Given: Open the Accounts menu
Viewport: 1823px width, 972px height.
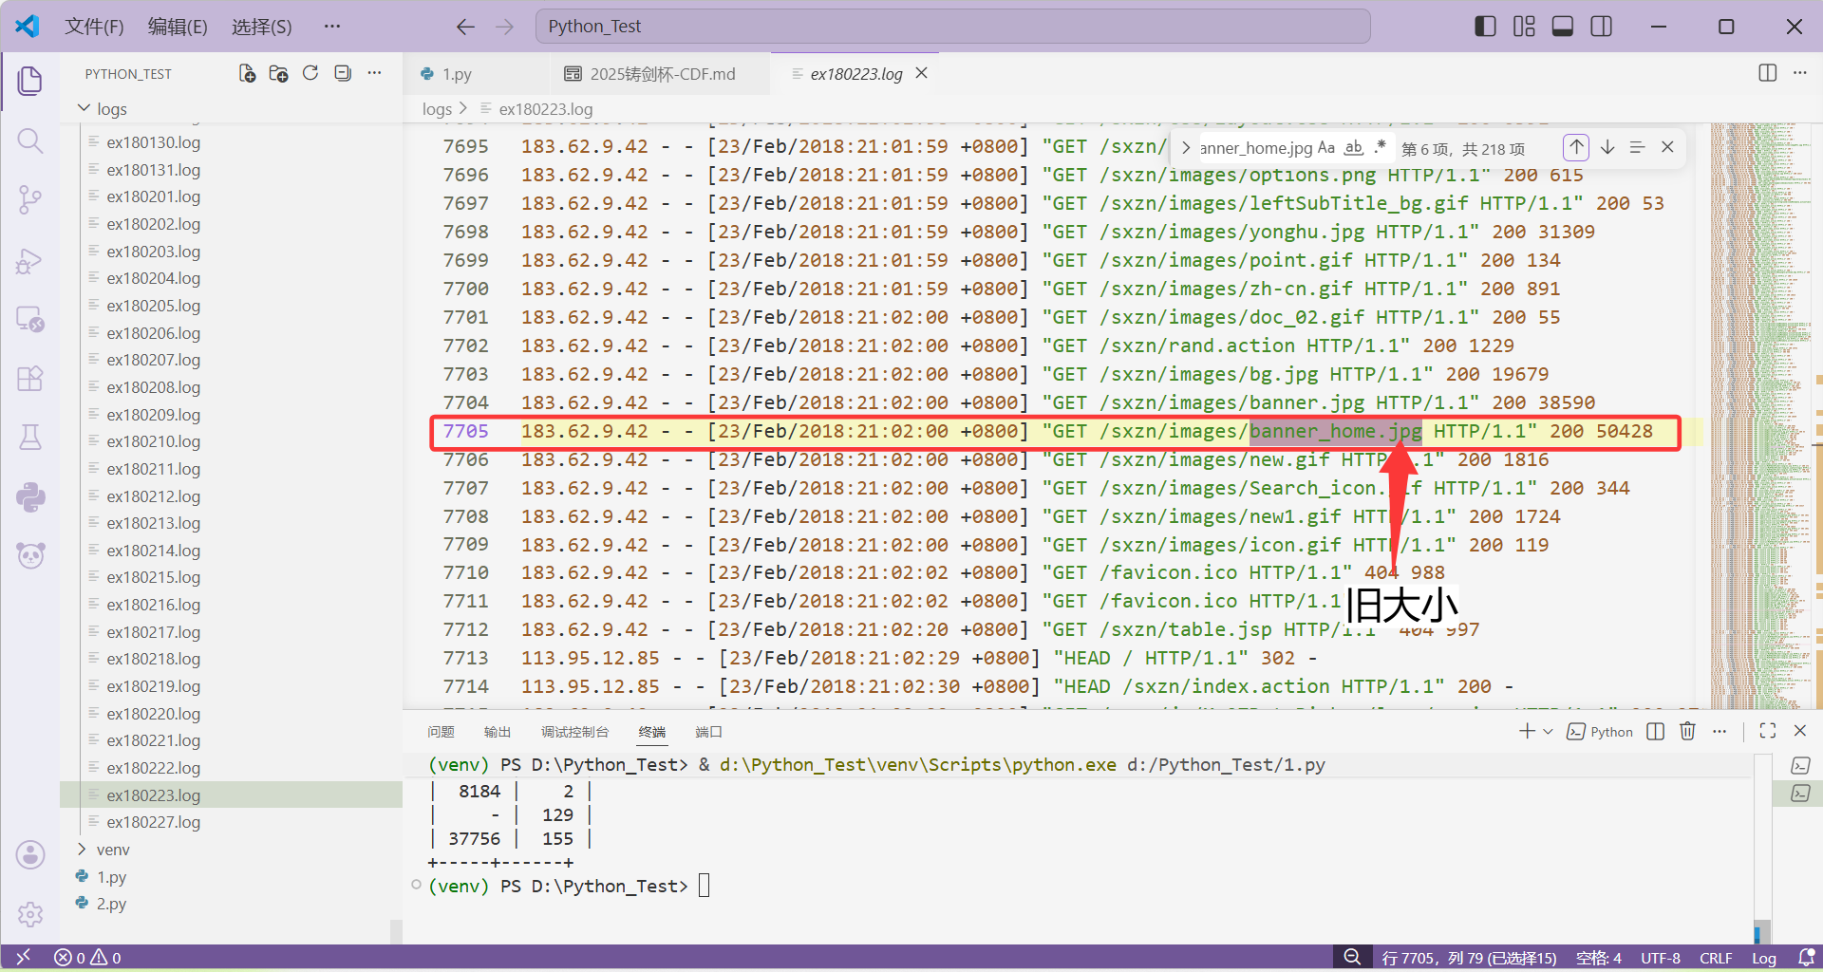Looking at the screenshot, I should (30, 855).
